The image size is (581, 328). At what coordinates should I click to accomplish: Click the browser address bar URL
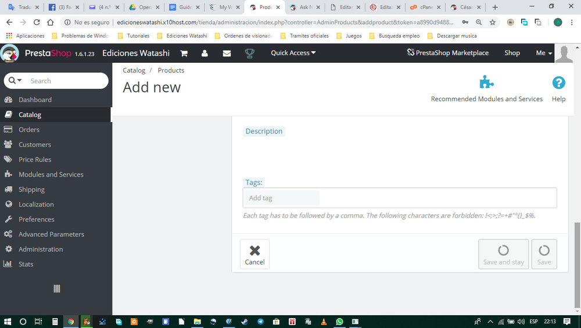[285, 22]
